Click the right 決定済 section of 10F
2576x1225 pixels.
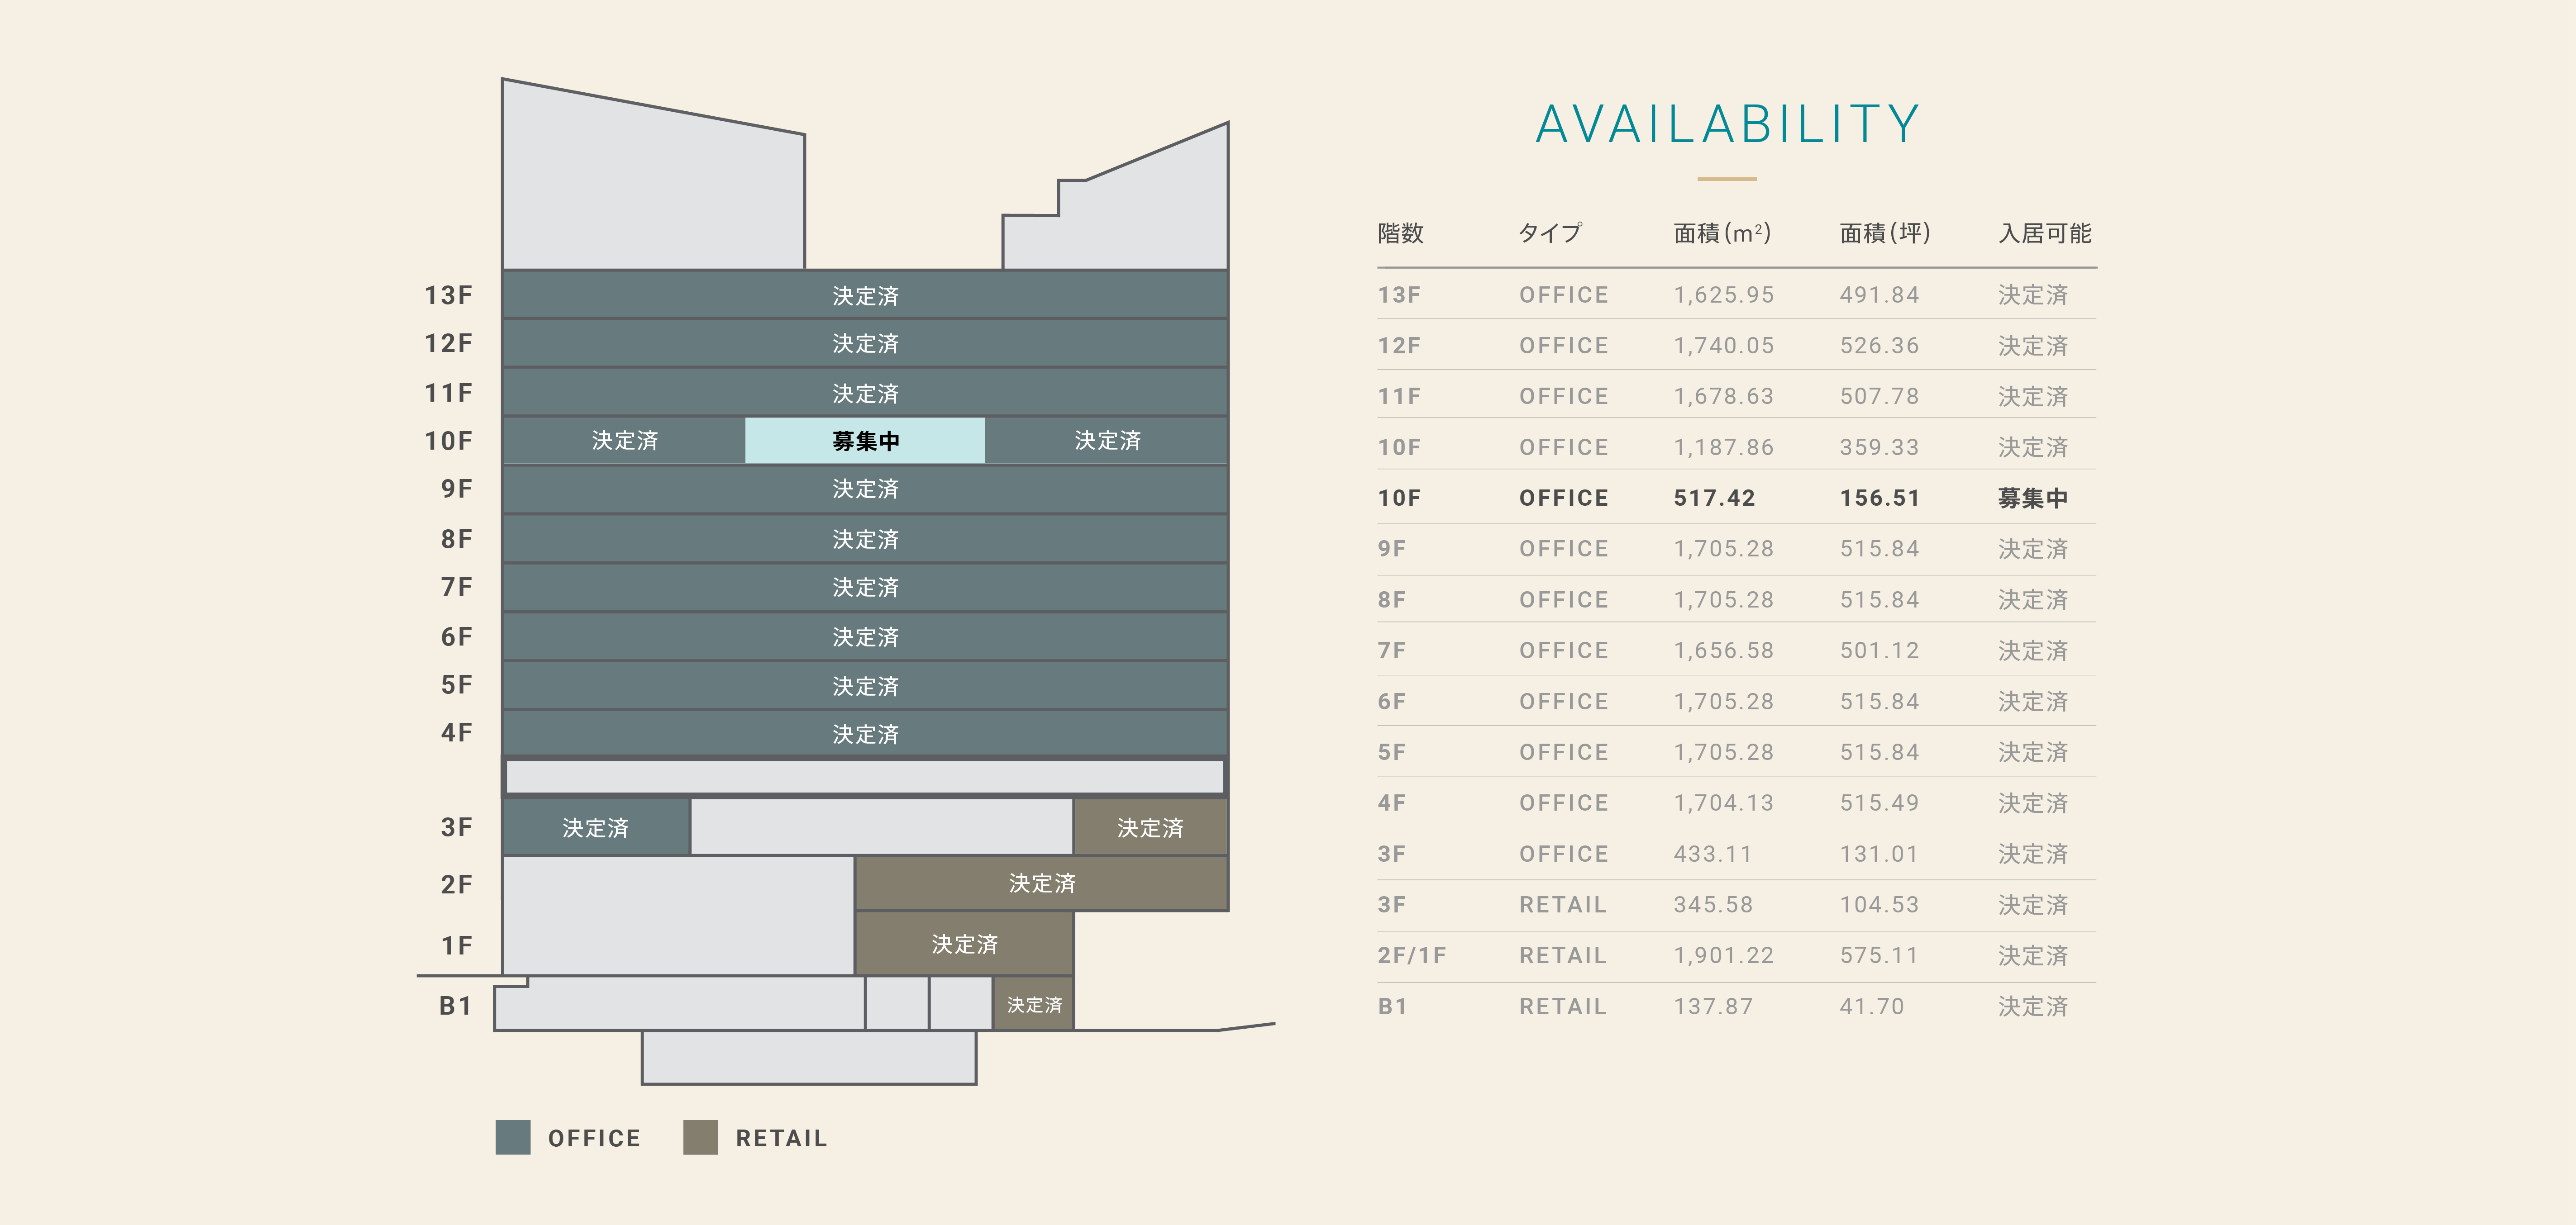click(1106, 441)
